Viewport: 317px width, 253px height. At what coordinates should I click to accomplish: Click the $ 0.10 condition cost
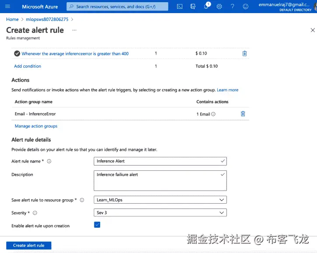point(201,53)
